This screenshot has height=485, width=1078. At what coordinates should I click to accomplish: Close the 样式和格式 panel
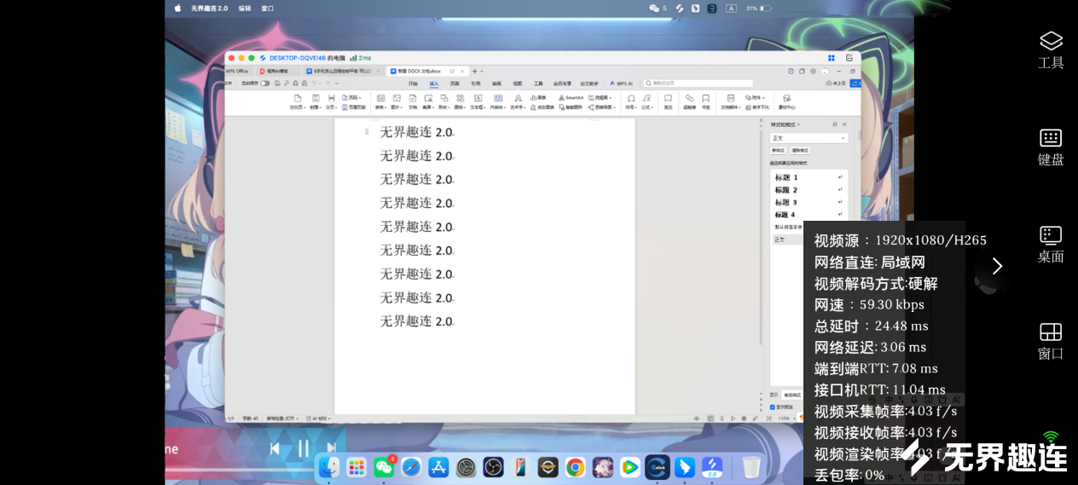845,124
